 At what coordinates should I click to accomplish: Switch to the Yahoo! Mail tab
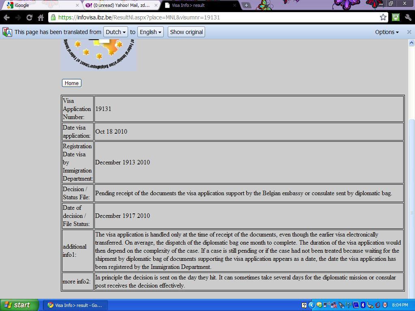coord(121,5)
